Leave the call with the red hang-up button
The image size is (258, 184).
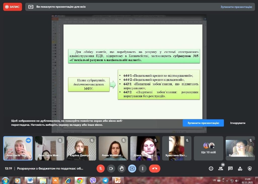(x=154, y=169)
